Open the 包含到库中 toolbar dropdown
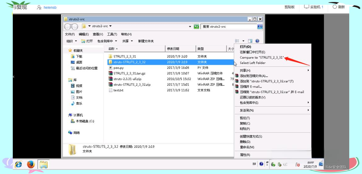Image resolution: width=362 pixels, height=174 pixels. [107, 41]
